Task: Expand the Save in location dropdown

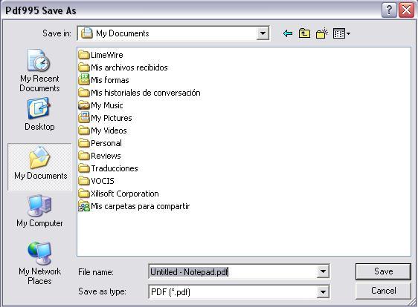Action: click(263, 33)
